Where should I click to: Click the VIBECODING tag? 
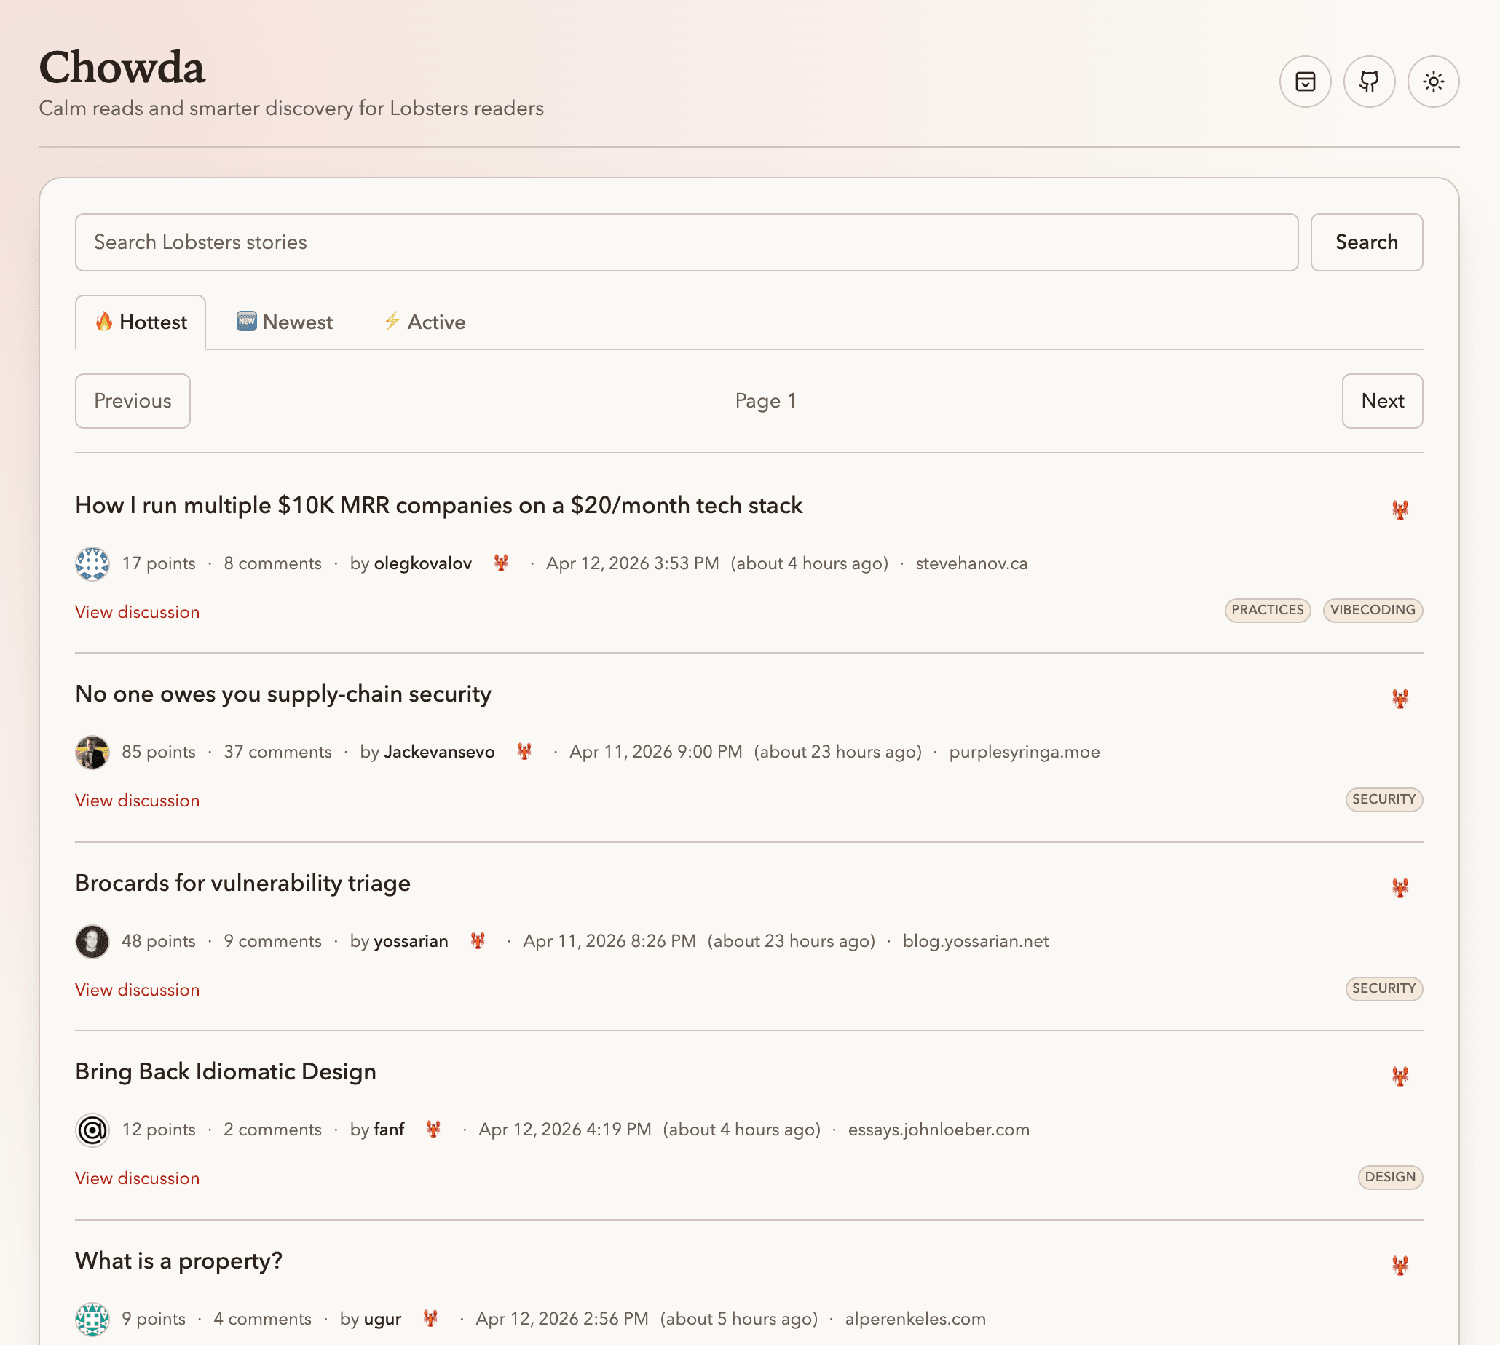pyautogui.click(x=1372, y=610)
